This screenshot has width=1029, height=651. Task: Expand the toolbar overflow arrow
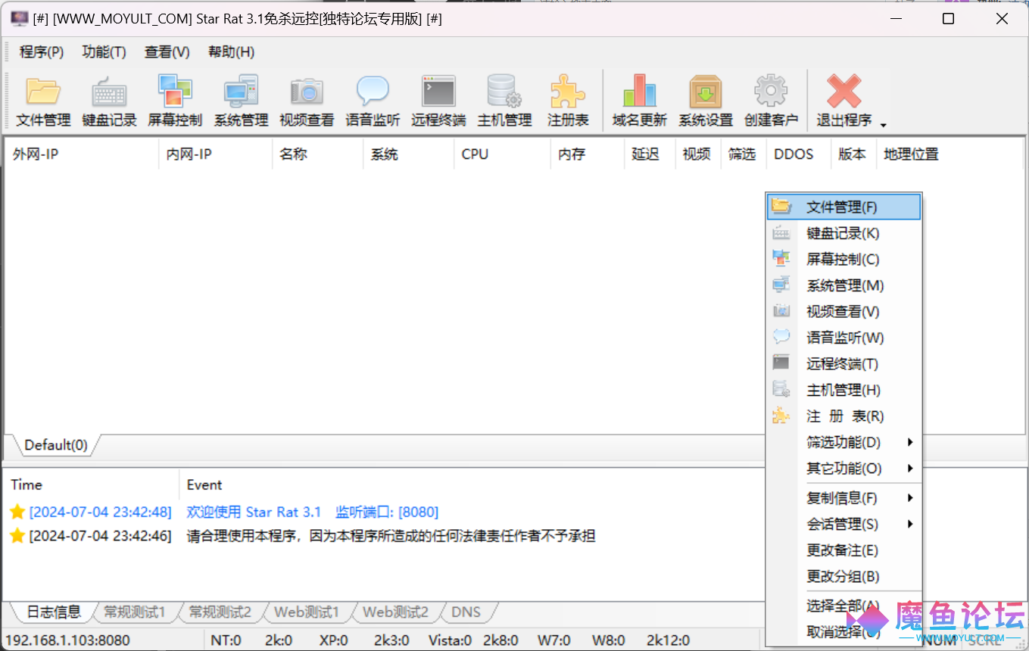[x=883, y=123]
